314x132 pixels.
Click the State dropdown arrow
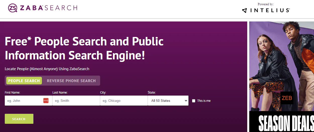(186, 101)
